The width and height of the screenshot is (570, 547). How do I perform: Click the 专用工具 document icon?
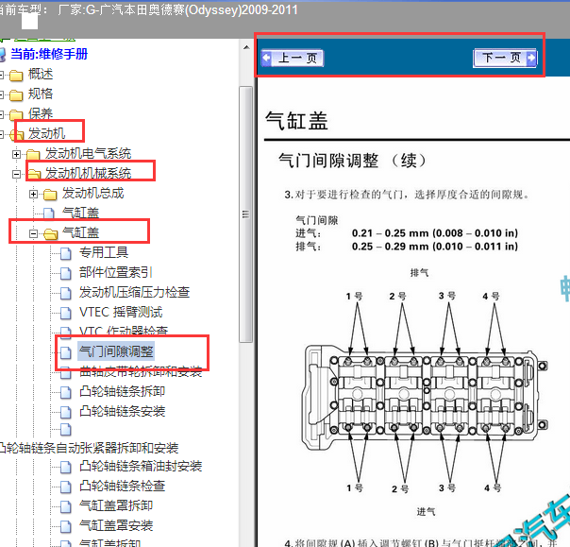[65, 253]
